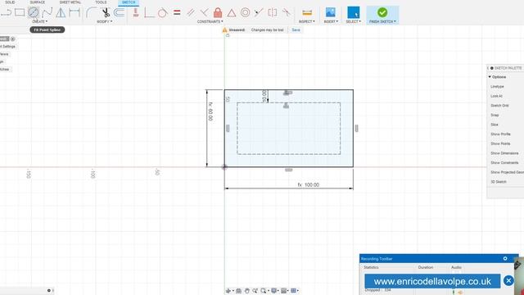
Task: Open the Measure tool
Action: click(x=307, y=13)
